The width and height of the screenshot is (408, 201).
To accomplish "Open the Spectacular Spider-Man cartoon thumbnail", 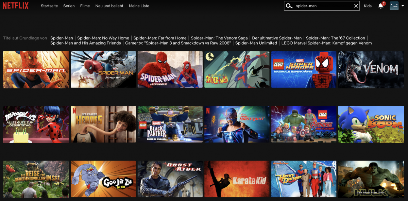I will click(237, 70).
